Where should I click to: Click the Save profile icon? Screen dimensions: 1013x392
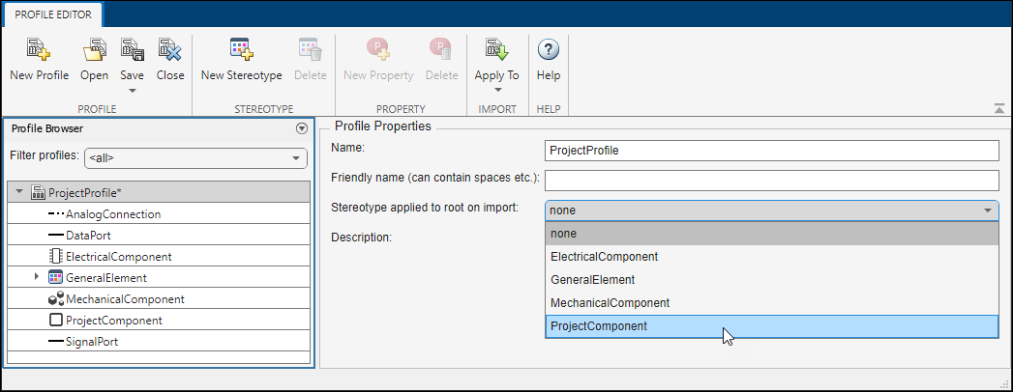click(x=133, y=50)
